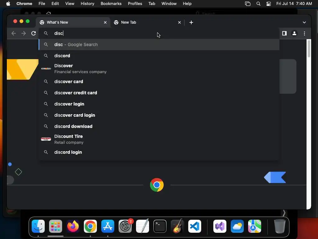Open the File menu
Viewport: 318px width, 239px height.
[x=42, y=4]
